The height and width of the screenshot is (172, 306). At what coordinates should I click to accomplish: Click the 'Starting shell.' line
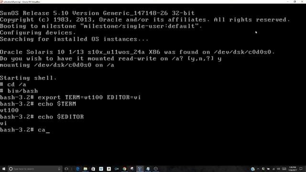28,78
